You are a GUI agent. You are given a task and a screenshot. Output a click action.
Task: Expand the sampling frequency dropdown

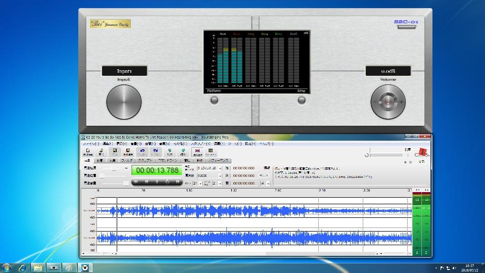tap(220, 175)
